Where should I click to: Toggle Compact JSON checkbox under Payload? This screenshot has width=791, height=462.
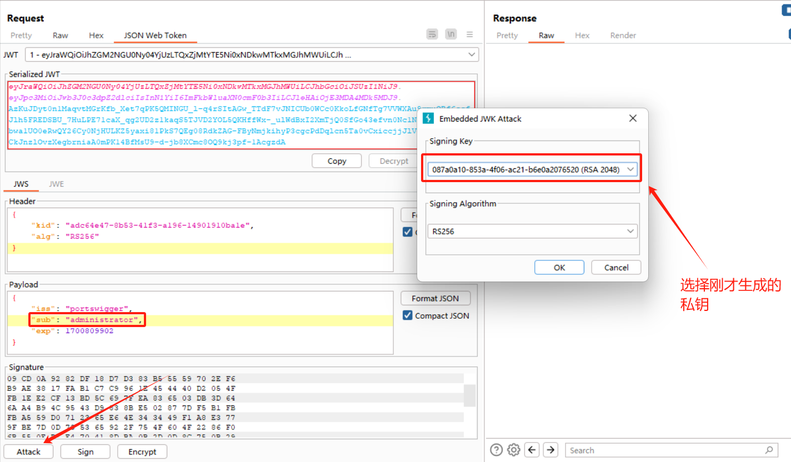407,315
